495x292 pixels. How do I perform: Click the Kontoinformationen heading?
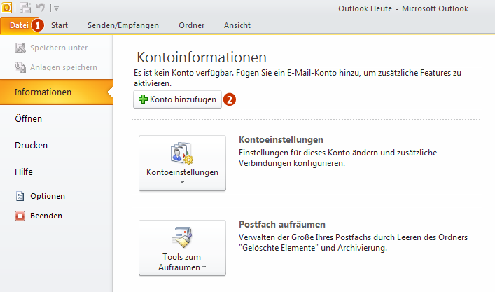point(202,57)
